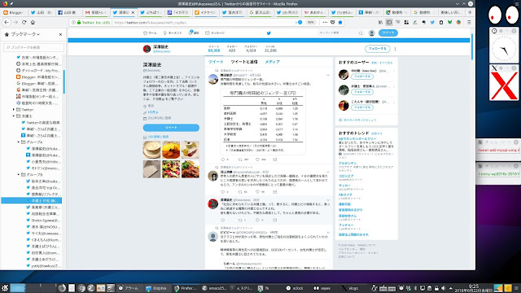Focus the bookmarks search field
The image size is (521, 293).
[x=33, y=47]
